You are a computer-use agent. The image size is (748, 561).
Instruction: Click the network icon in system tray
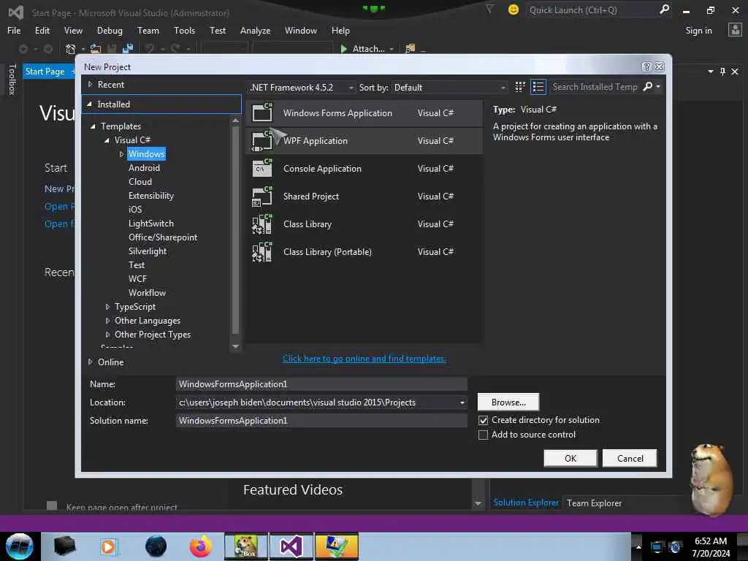[657, 546]
